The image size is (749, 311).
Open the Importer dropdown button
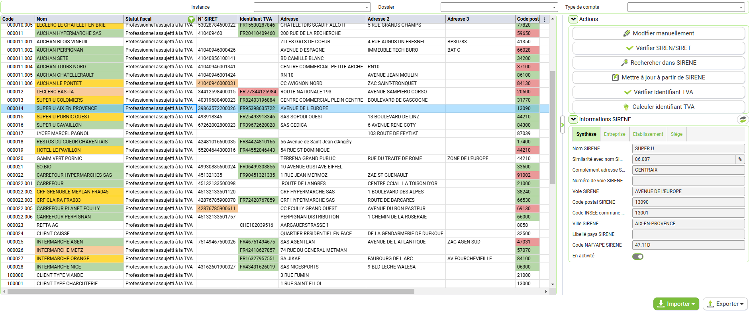click(x=676, y=304)
